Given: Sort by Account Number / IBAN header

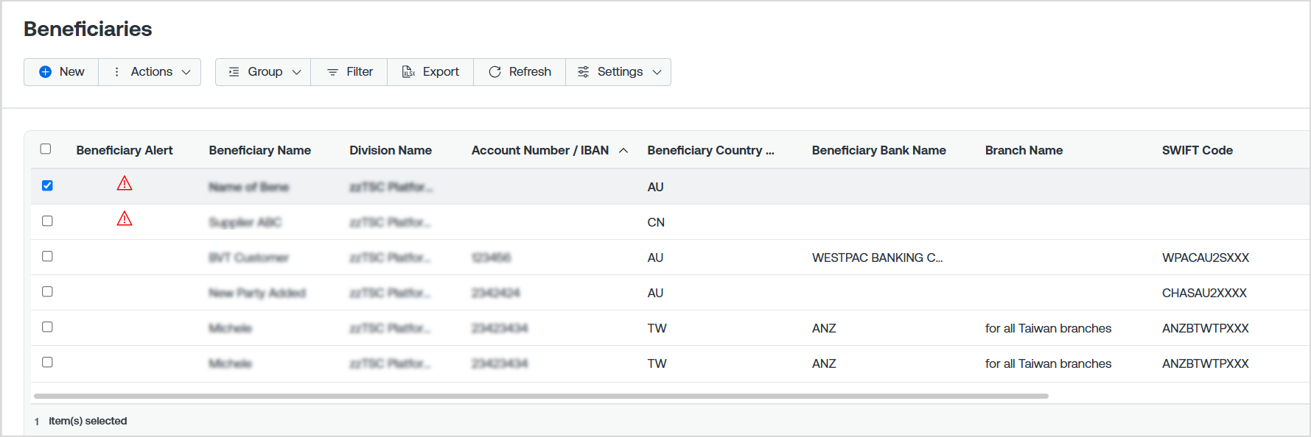Looking at the screenshot, I should 540,150.
